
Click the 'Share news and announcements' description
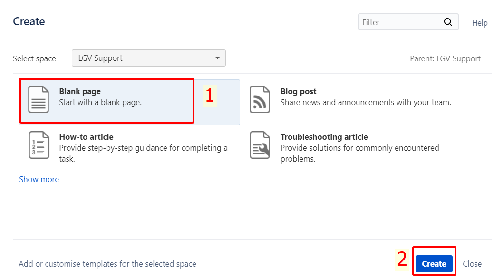click(366, 102)
